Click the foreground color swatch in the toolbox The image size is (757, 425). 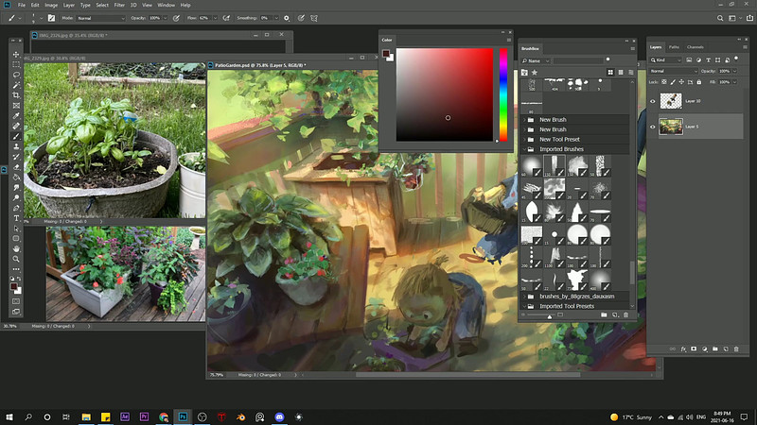coord(14,287)
